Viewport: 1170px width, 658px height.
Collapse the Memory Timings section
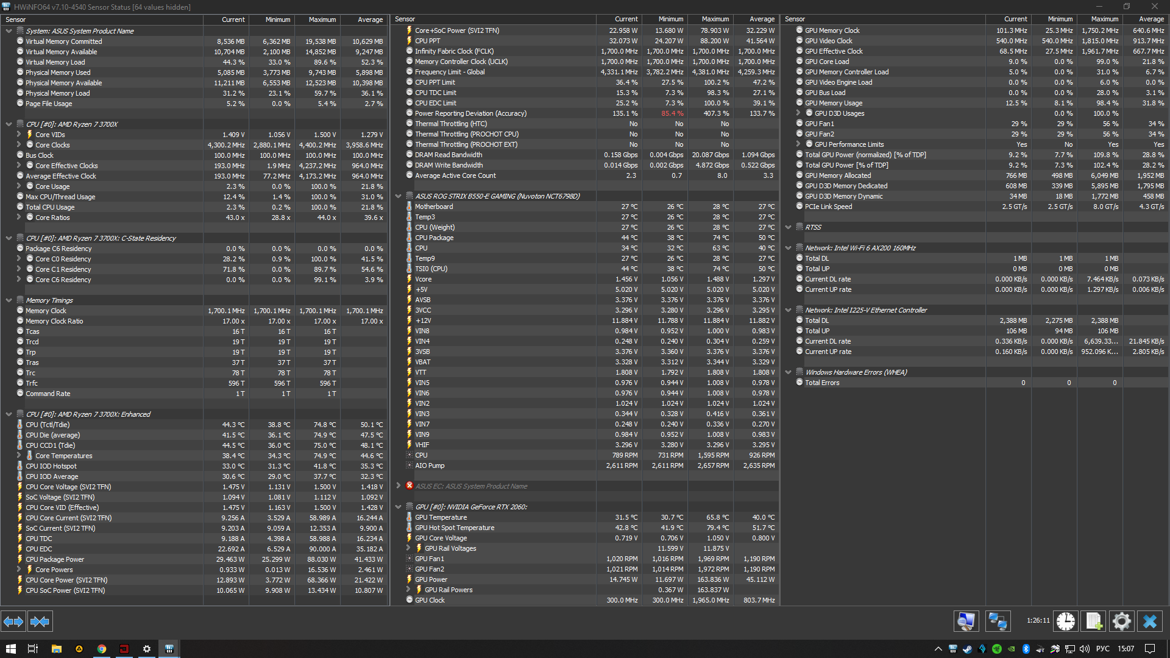coord(9,300)
